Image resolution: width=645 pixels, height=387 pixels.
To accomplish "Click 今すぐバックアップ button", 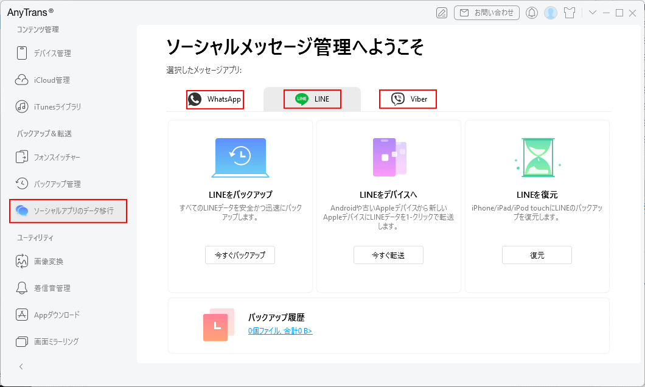I will 240,255.
